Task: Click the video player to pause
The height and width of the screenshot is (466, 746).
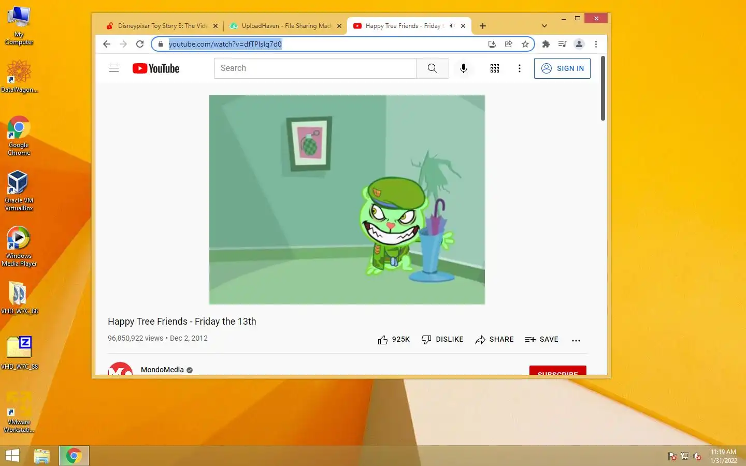Action: pos(347,200)
